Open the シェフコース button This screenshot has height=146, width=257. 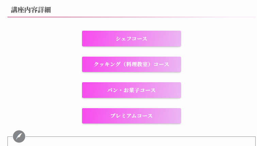point(131,39)
